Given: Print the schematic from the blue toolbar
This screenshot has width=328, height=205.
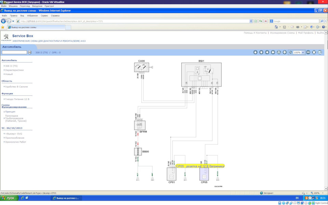Looking at the screenshot, I should [x=279, y=52].
